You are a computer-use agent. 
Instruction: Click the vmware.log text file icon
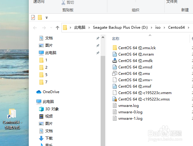pos(115,106)
